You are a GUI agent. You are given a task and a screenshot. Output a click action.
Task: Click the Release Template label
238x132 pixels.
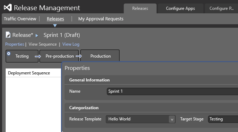coord(85,119)
